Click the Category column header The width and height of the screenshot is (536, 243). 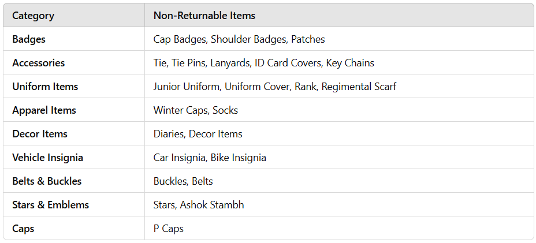click(x=74, y=16)
